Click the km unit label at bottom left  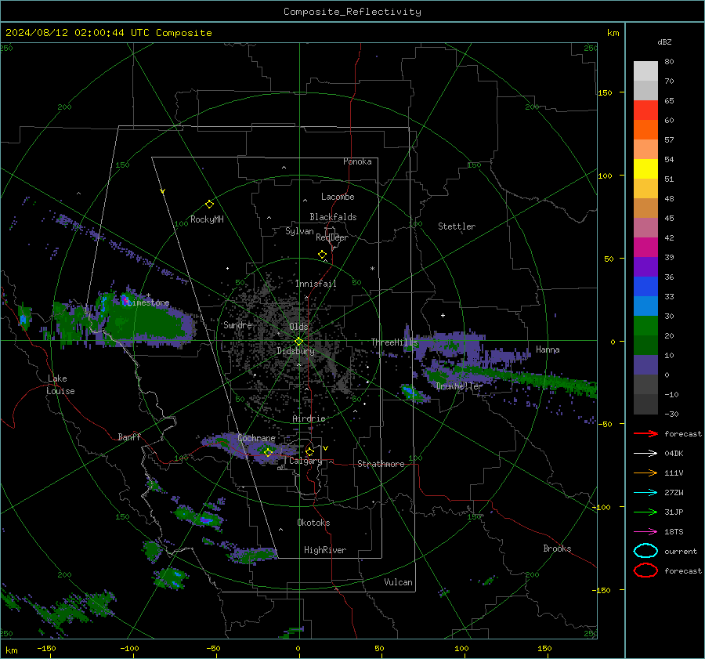12,650
